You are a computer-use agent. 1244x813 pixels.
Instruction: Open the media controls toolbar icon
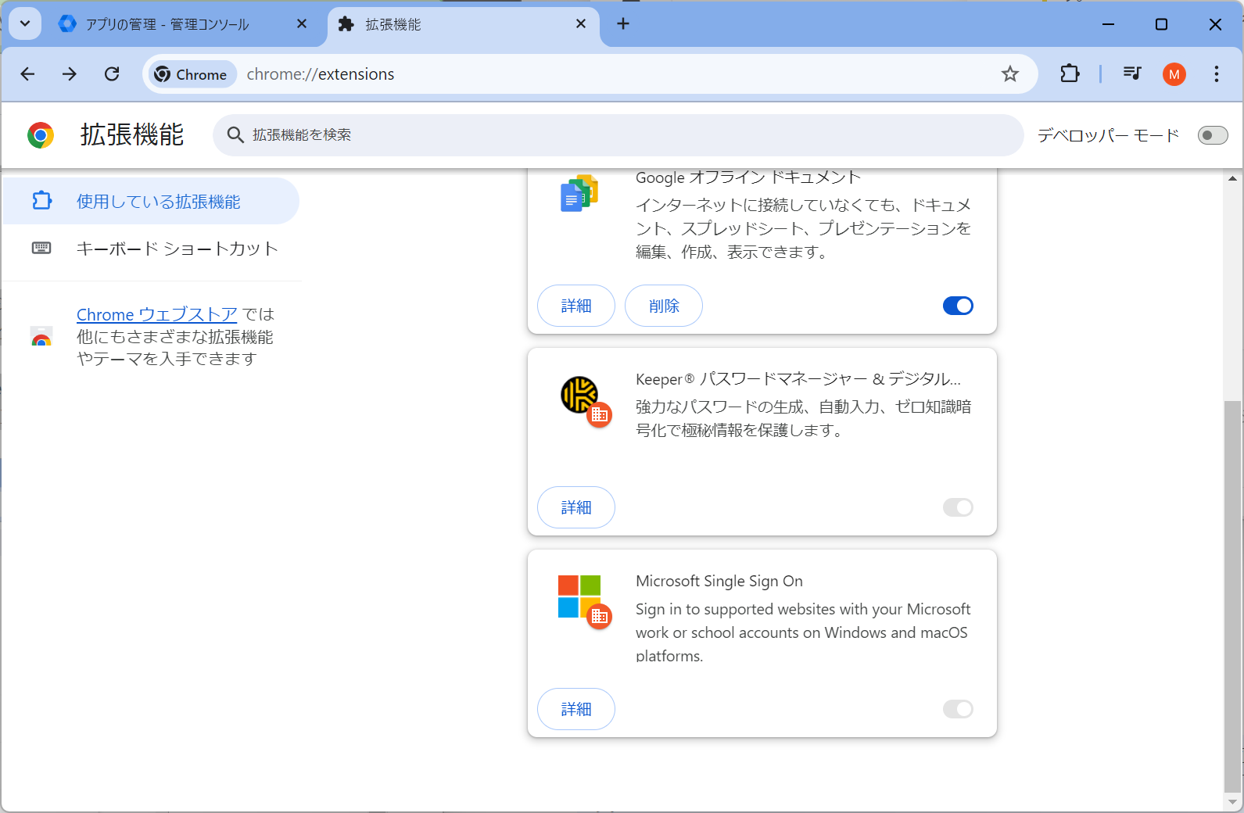pyautogui.click(x=1132, y=74)
